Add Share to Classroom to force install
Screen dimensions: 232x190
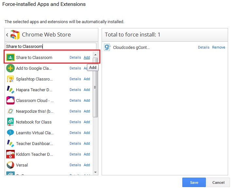point(87,57)
